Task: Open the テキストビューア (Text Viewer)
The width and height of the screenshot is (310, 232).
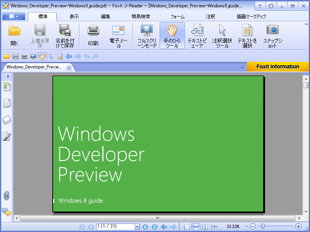Action: [197, 36]
